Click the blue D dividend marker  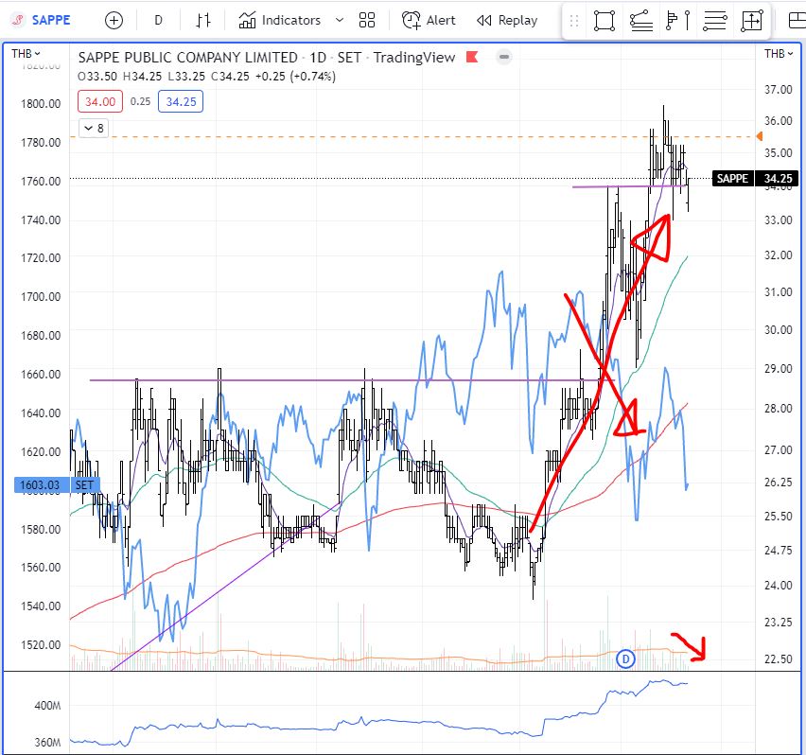tap(625, 658)
